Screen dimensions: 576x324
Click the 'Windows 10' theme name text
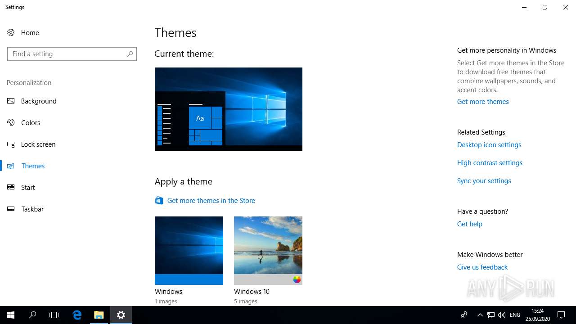(x=252, y=292)
